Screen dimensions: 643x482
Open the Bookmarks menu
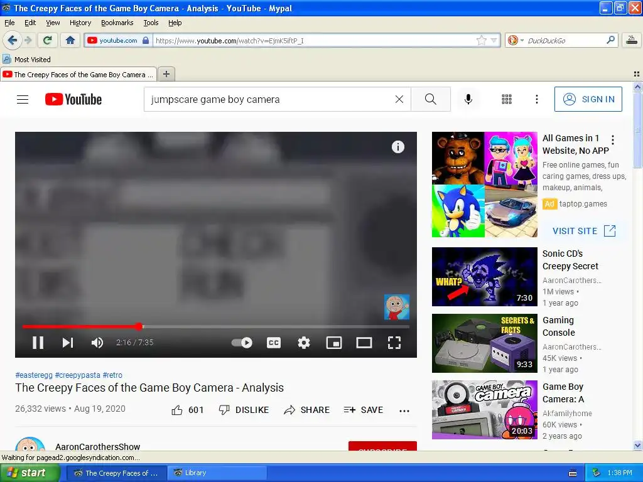click(x=117, y=23)
